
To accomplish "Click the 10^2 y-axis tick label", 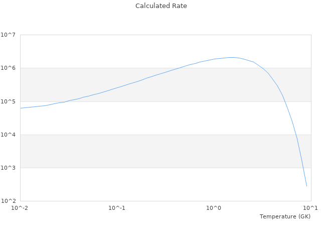I will pos(8,201).
